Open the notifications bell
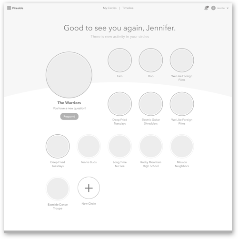238x239 pixels. coord(206,8)
